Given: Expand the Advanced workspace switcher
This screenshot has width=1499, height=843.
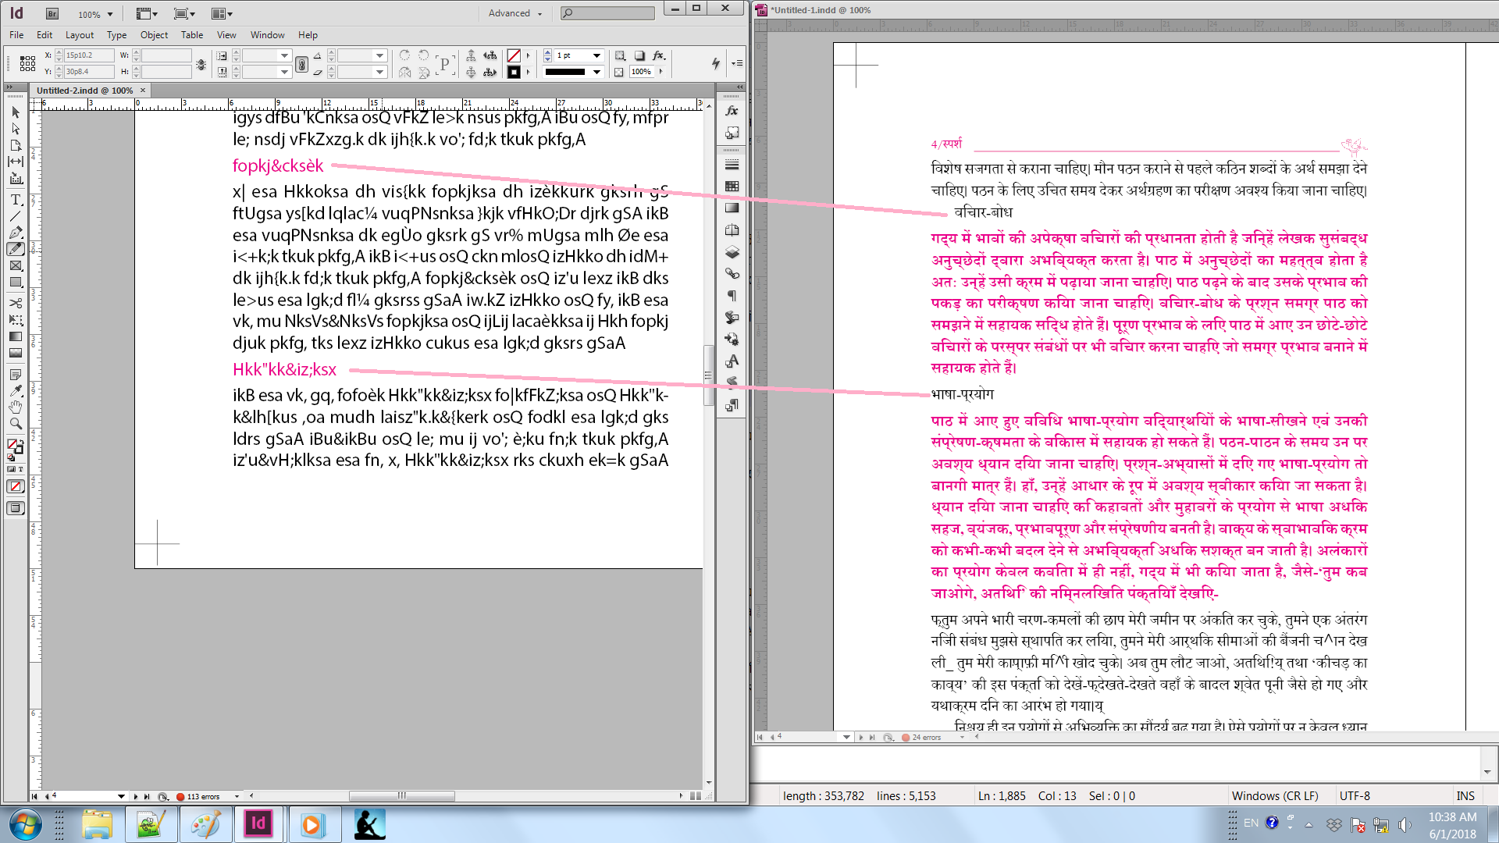Looking at the screenshot, I should (x=515, y=13).
